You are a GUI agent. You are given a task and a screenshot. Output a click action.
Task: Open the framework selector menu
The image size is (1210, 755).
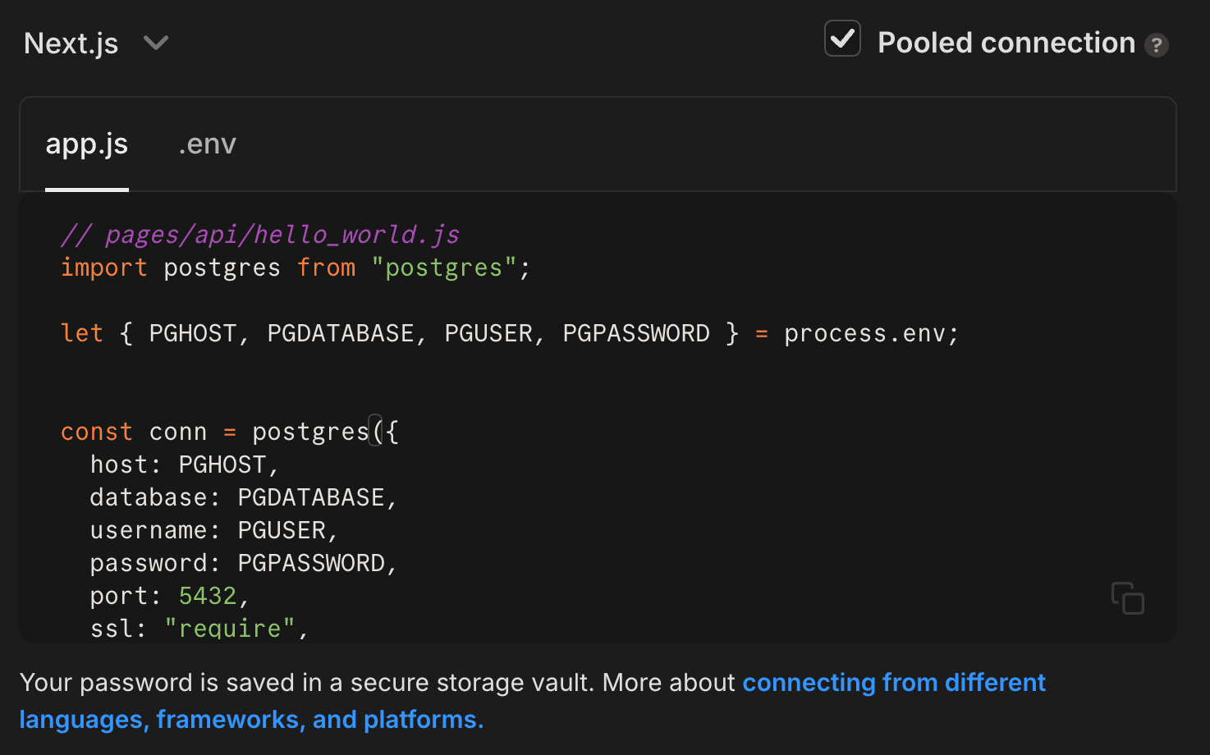tap(99, 43)
